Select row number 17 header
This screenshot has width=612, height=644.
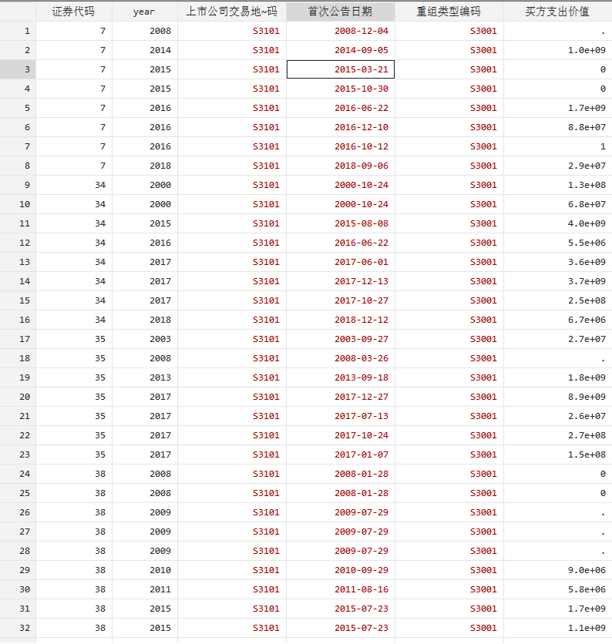point(18,339)
